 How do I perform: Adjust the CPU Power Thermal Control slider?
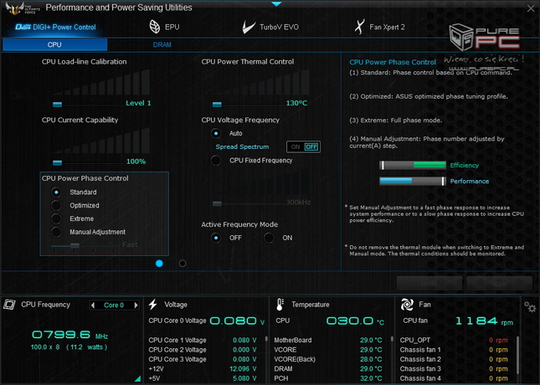[217, 105]
